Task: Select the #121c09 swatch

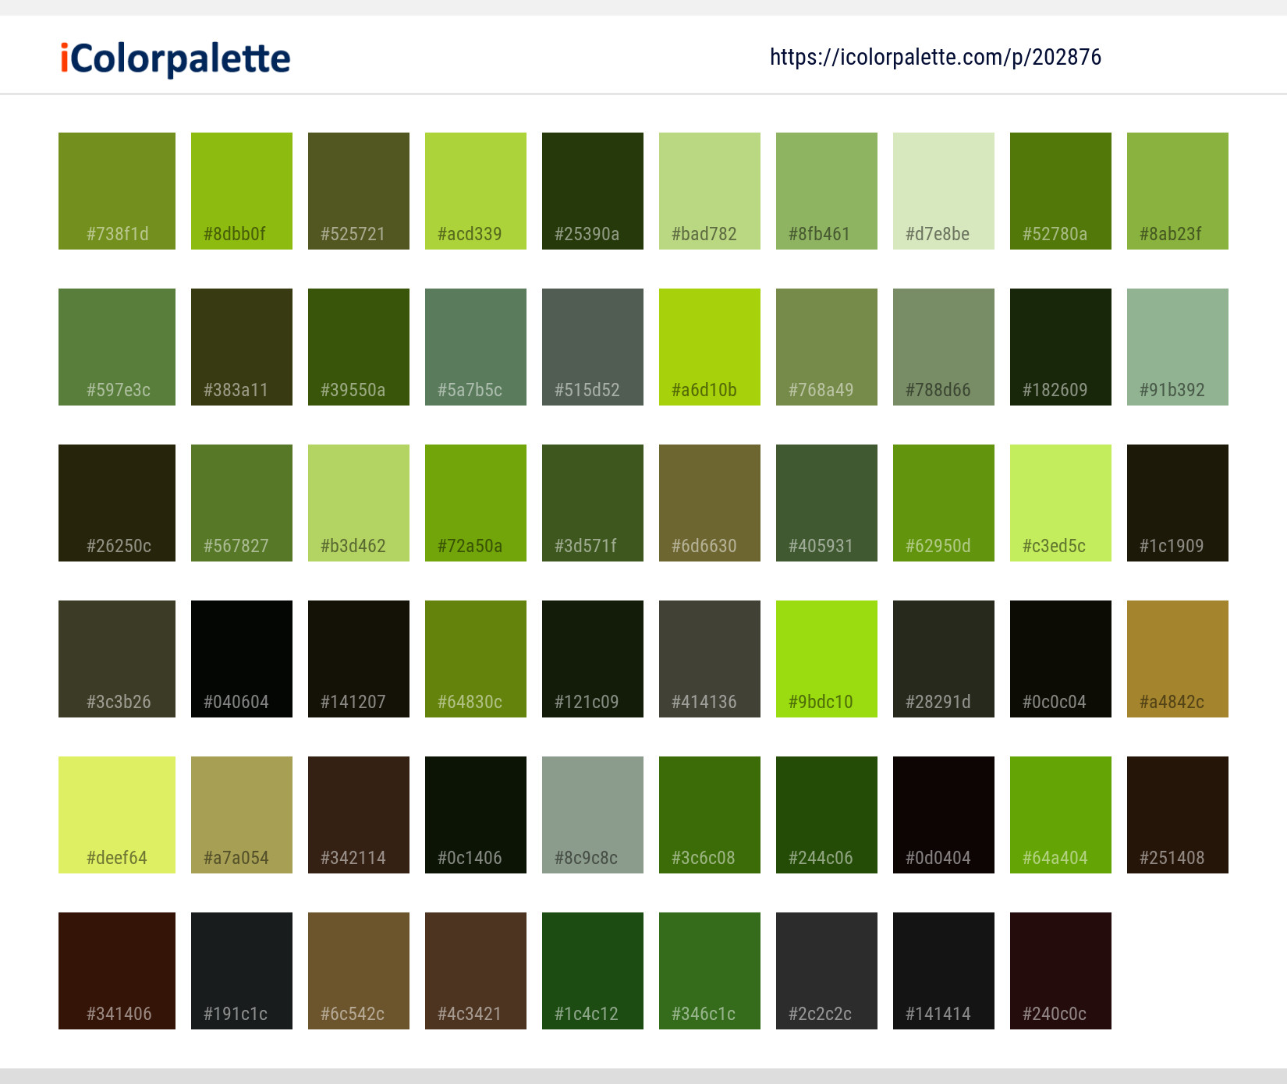Action: [x=593, y=659]
